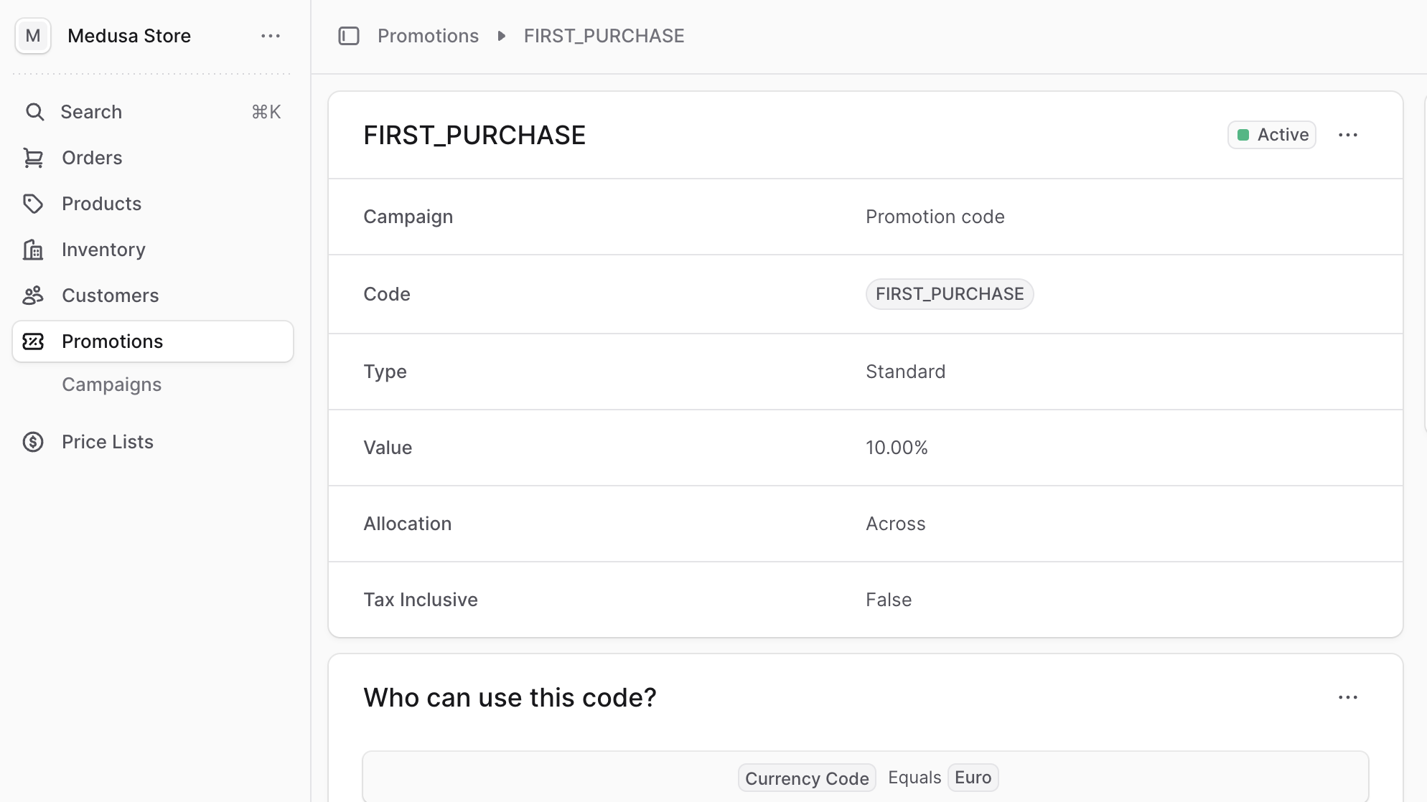Toggle the Active status badge
The width and height of the screenshot is (1427, 802).
(x=1271, y=134)
